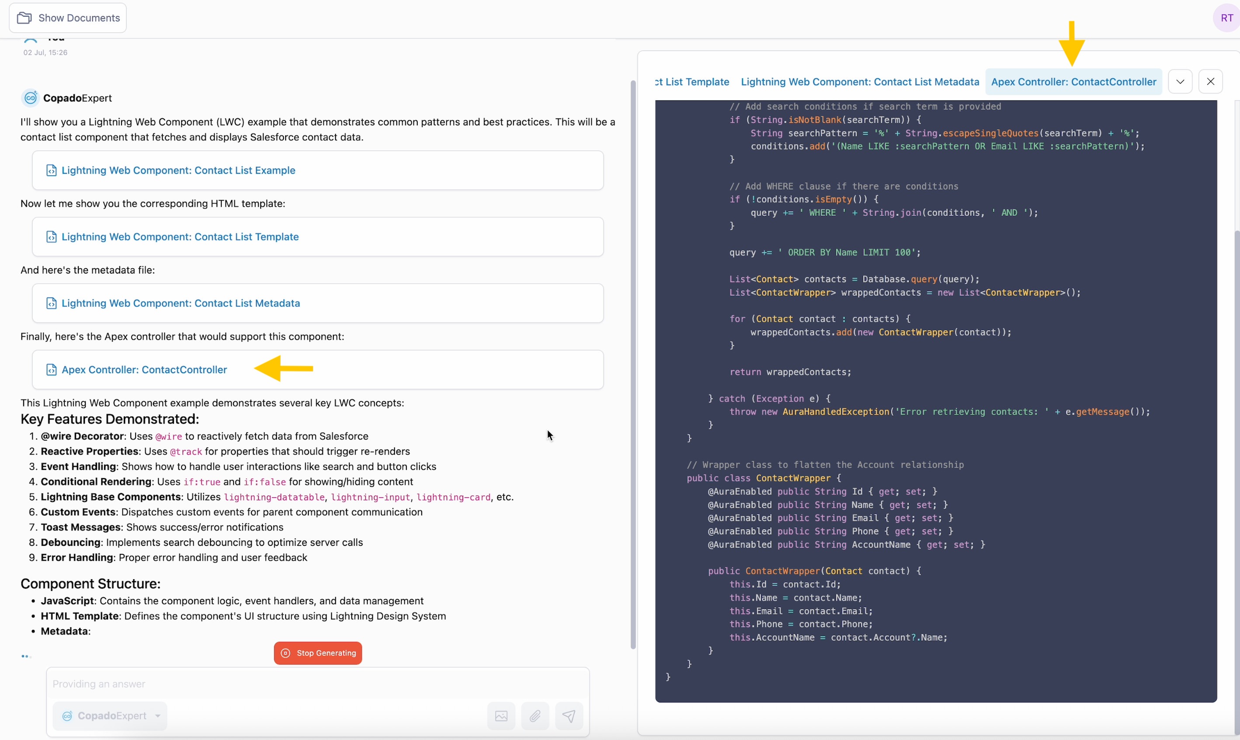Click the file icon beside Apex Controller: ContactController

point(52,369)
